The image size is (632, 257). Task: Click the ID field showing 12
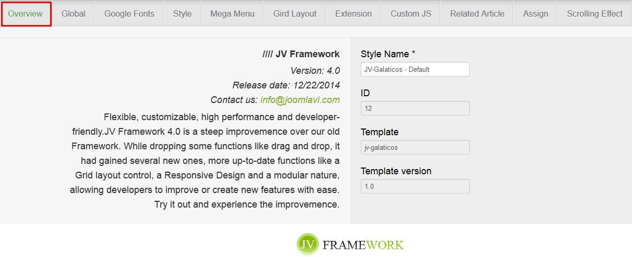coord(415,108)
